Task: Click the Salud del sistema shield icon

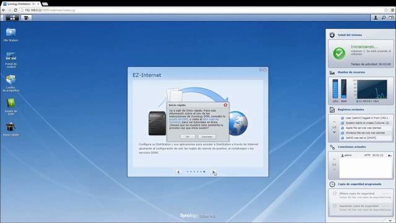Action: pyautogui.click(x=332, y=35)
